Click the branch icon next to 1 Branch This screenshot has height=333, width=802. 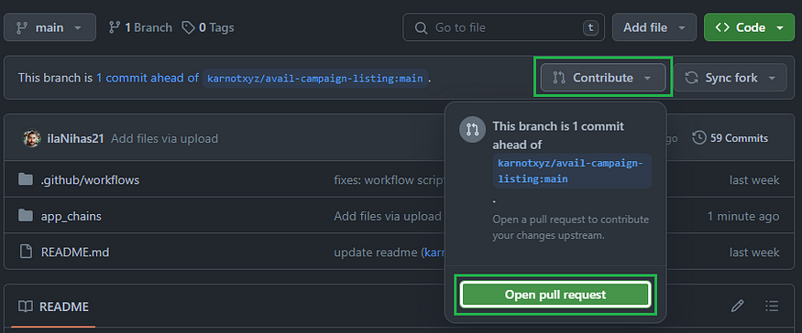coord(115,27)
